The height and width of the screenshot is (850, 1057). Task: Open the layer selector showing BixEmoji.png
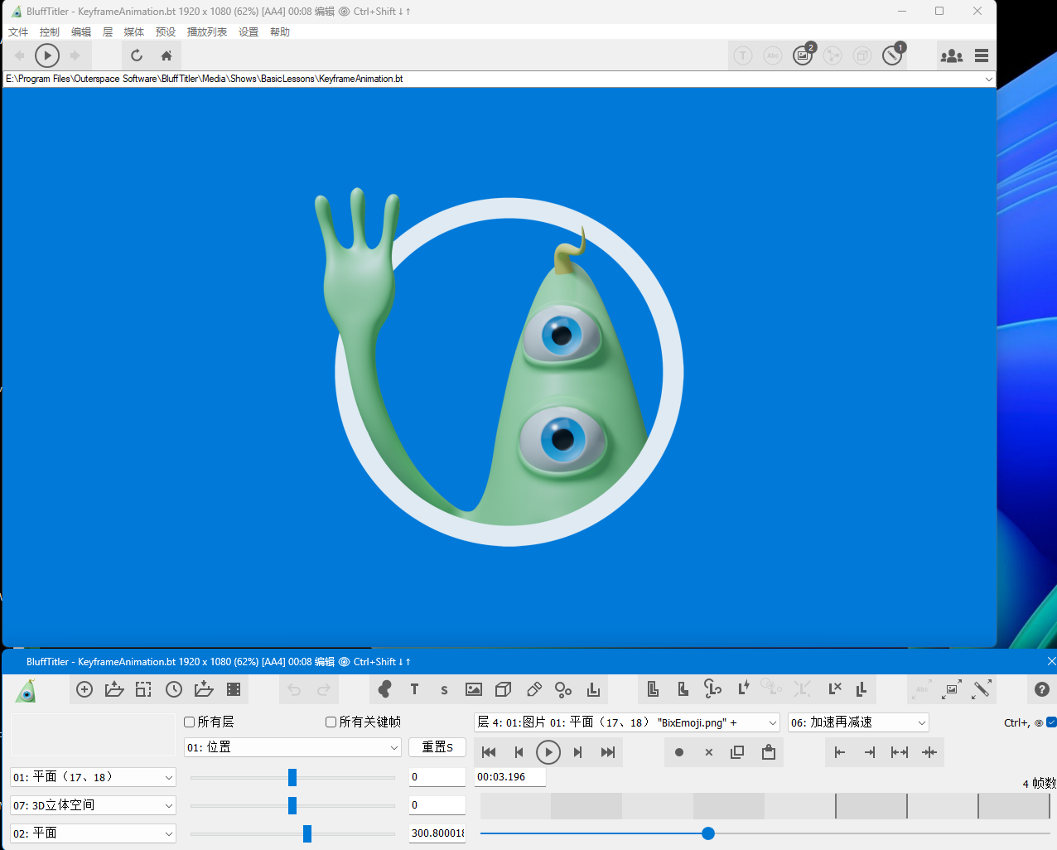pyautogui.click(x=626, y=722)
